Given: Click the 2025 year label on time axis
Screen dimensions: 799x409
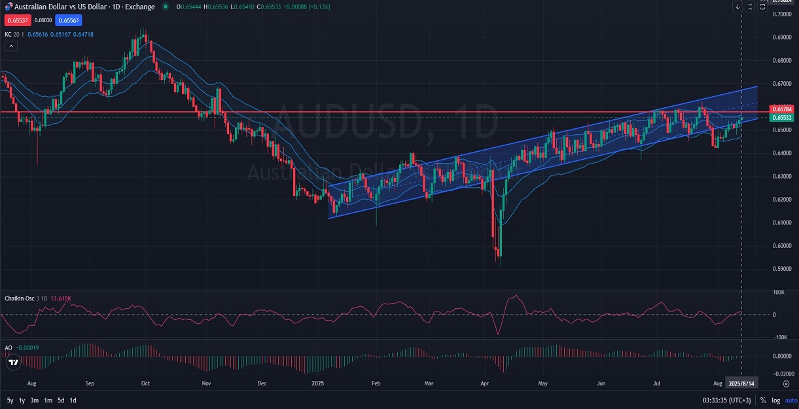Looking at the screenshot, I should [x=319, y=383].
